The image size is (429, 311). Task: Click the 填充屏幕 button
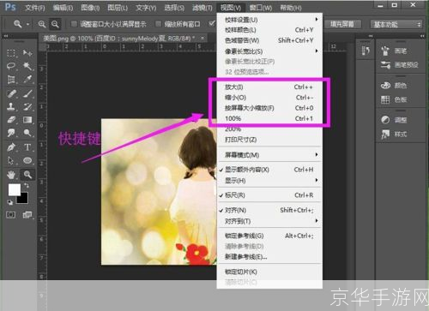pos(342,24)
